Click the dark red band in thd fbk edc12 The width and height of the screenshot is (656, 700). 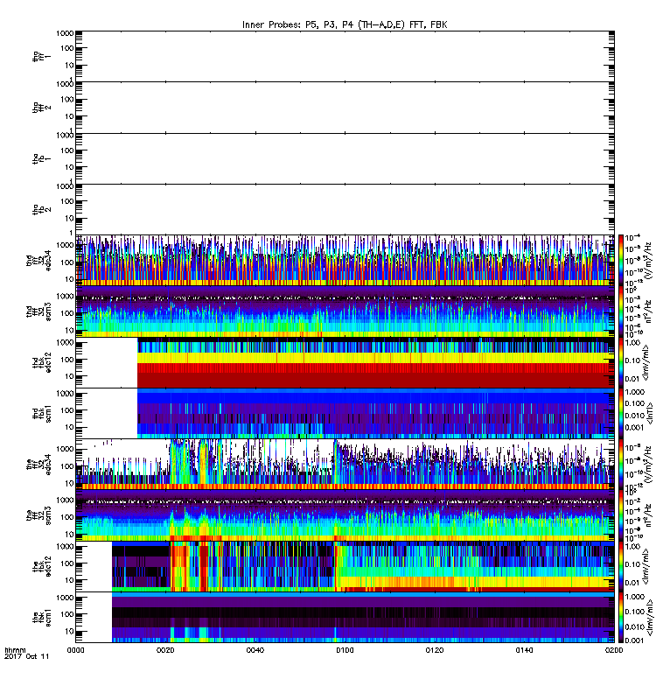click(375, 381)
